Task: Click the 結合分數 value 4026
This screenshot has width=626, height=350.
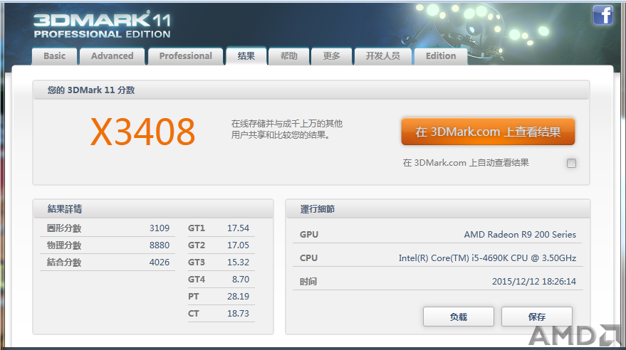Action: click(160, 262)
